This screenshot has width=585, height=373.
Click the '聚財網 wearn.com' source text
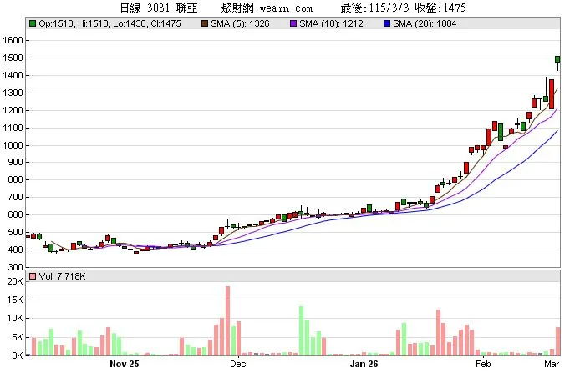(267, 8)
